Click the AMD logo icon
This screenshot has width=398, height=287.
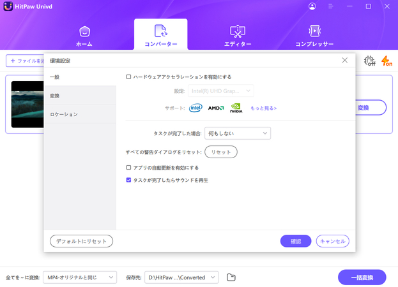point(216,108)
